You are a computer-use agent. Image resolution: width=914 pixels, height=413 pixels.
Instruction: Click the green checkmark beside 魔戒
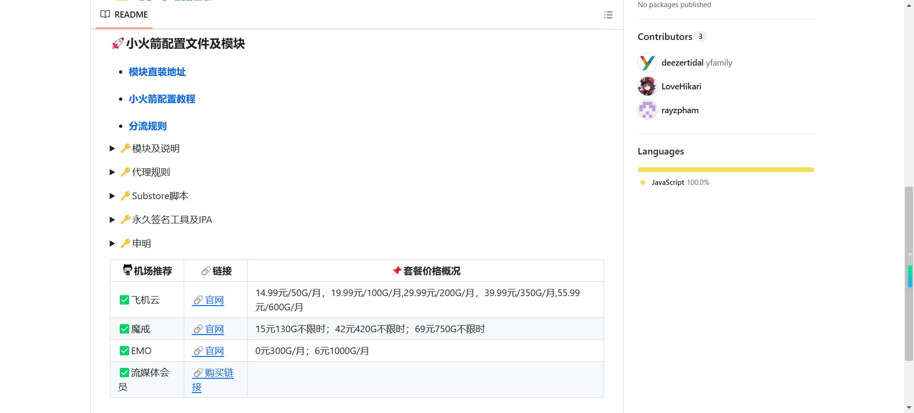pos(124,329)
